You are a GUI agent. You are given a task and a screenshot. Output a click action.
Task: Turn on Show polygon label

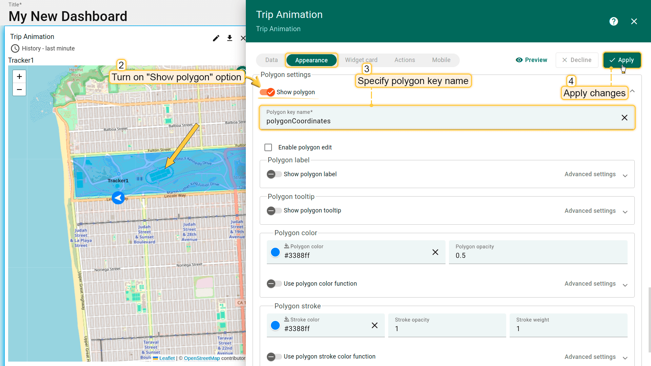[274, 174]
